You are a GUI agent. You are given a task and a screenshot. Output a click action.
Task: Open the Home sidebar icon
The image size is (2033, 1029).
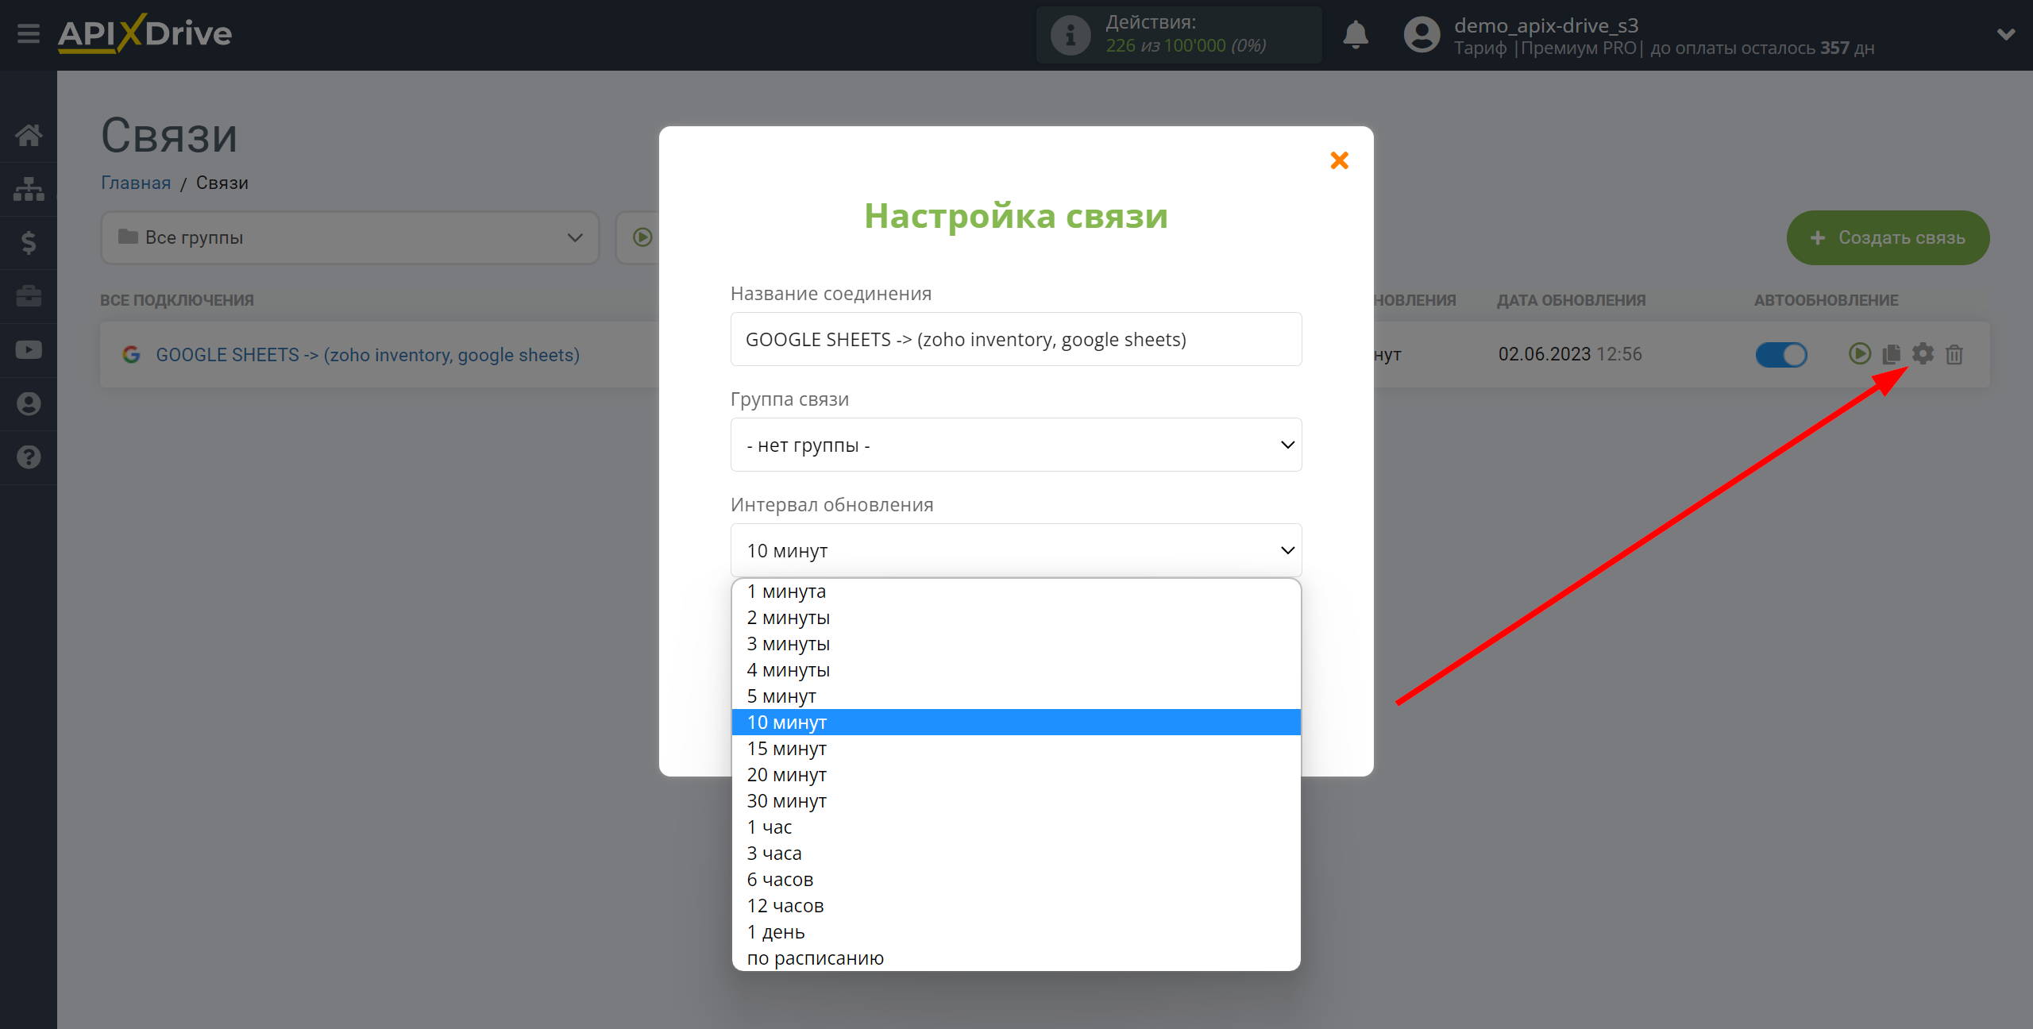click(x=29, y=135)
